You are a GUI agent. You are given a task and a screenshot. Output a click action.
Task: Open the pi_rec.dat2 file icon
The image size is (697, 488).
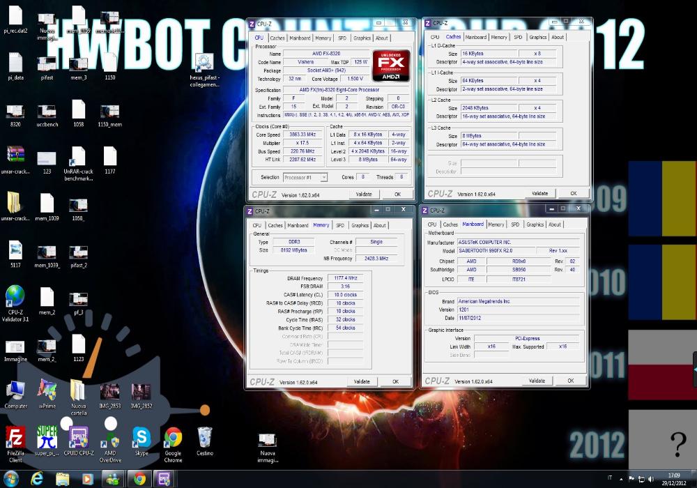pos(15,20)
